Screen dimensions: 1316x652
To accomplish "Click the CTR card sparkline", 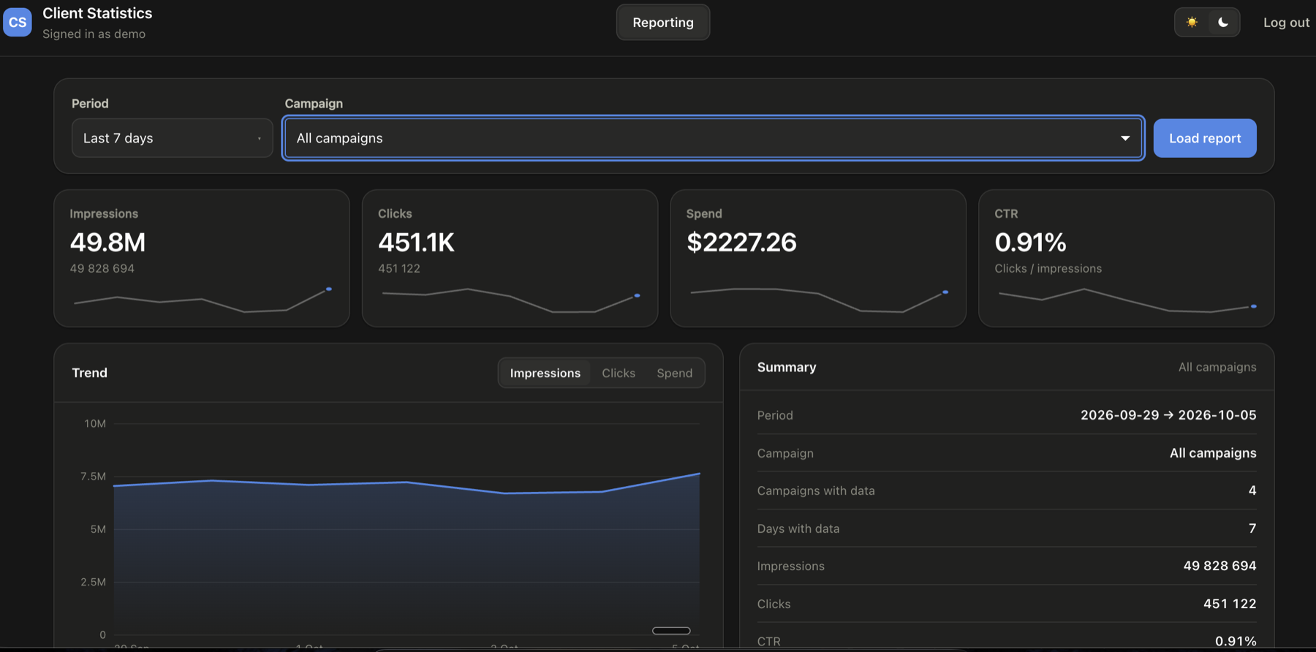I will tap(1127, 300).
